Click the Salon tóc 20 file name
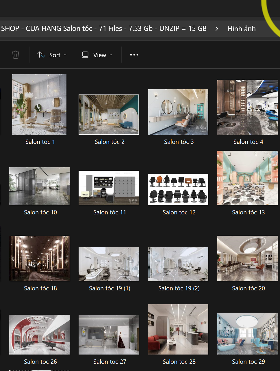 pyautogui.click(x=249, y=288)
